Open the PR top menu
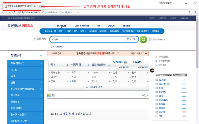Viewport: 199px width, 124px height. point(98,26)
